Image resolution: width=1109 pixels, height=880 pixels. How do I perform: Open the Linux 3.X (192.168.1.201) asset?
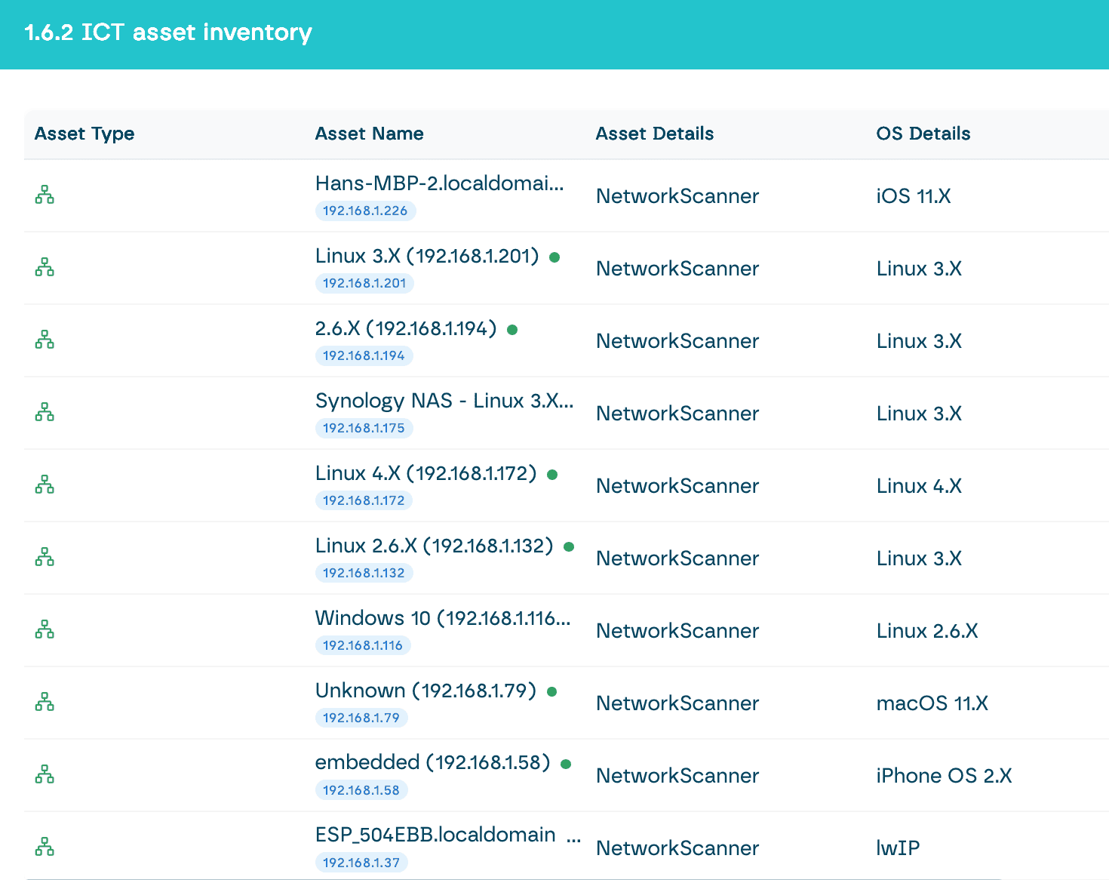click(427, 256)
